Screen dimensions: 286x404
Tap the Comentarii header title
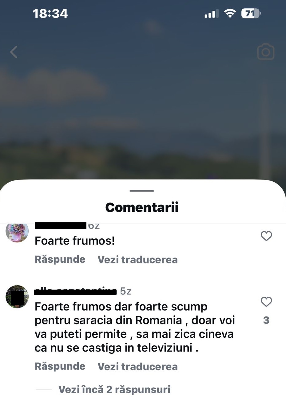click(142, 207)
